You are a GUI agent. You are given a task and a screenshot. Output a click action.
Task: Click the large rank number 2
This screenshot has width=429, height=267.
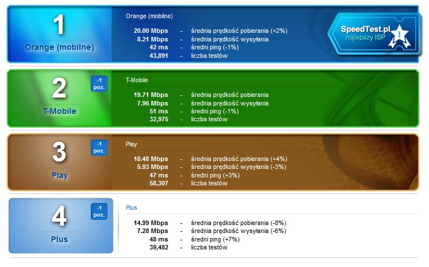pos(60,89)
